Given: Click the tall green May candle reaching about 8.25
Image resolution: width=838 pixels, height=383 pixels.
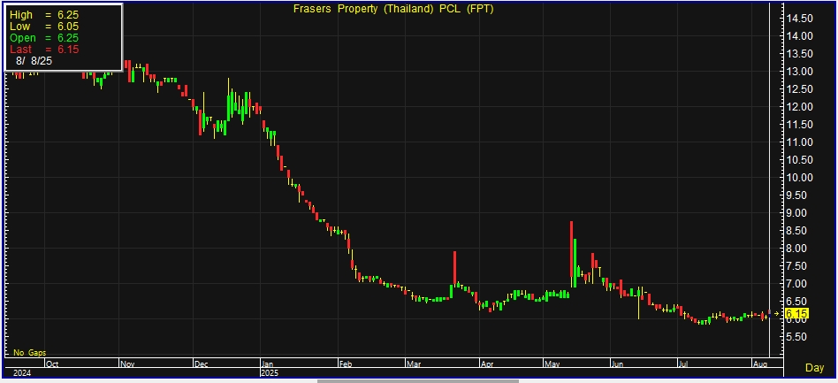Looking at the screenshot, I should [x=575, y=263].
